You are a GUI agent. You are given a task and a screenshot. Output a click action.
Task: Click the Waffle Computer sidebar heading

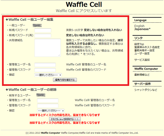click(146, 69)
